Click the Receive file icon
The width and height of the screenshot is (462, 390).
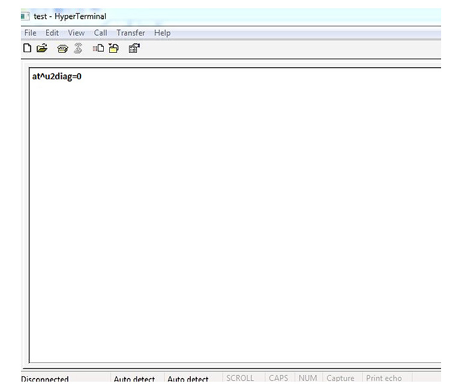[113, 48]
